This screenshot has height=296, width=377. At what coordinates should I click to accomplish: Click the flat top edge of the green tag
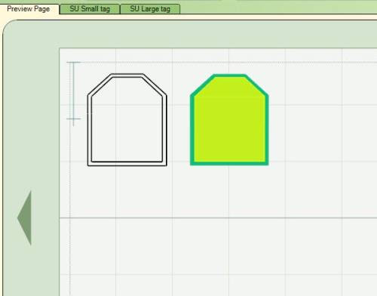[229, 76]
